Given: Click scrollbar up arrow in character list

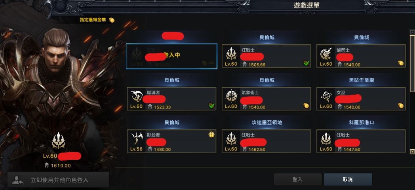Looking at the screenshot, I should 412,32.
